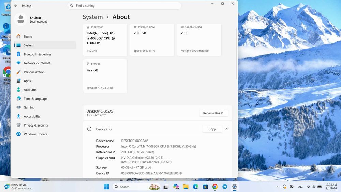The width and height of the screenshot is (341, 192).
Task: Open Wi-Fi network tray icon
Action: 308,187
